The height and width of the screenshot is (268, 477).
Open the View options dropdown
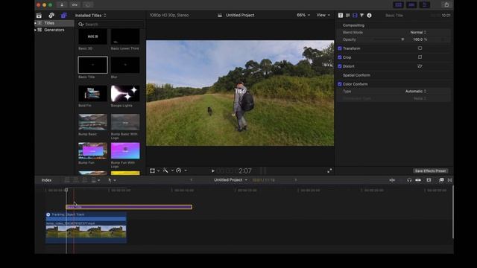[323, 15]
